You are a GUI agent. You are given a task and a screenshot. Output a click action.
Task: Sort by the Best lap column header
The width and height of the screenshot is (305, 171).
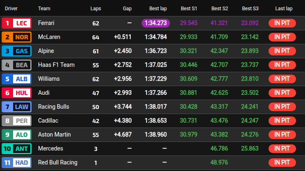pyautogui.click(x=158, y=9)
